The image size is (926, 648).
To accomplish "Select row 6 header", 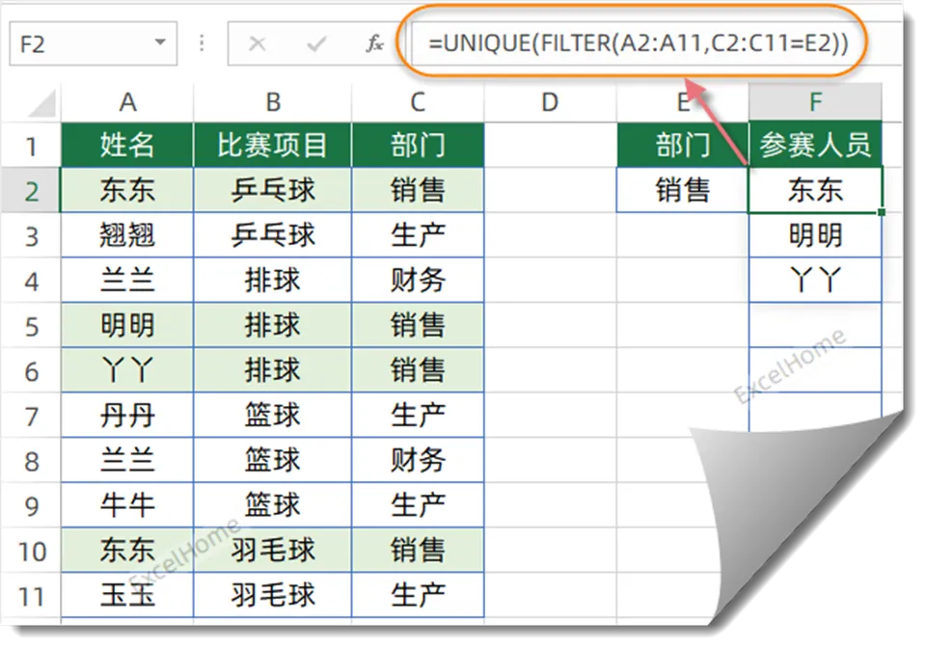I will point(31,371).
